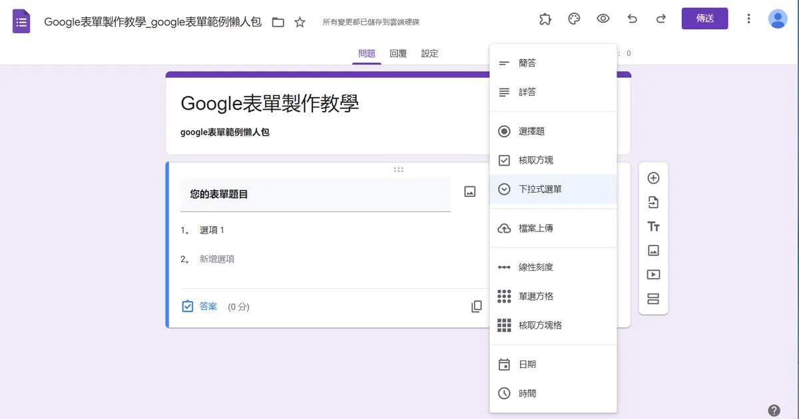The height and width of the screenshot is (419, 799).
Task: Open the theme customization palette
Action: click(574, 19)
